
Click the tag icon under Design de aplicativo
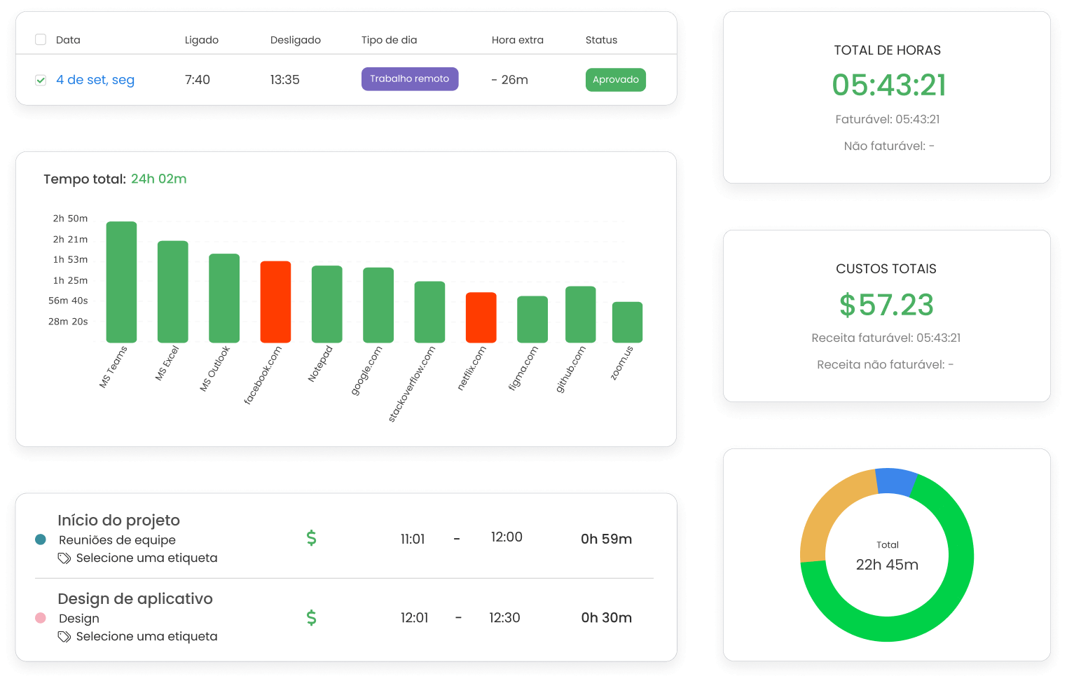[x=64, y=636]
